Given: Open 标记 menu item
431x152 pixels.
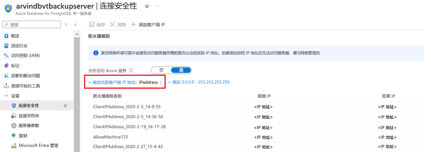Looking at the screenshot, I should click(x=15, y=66).
